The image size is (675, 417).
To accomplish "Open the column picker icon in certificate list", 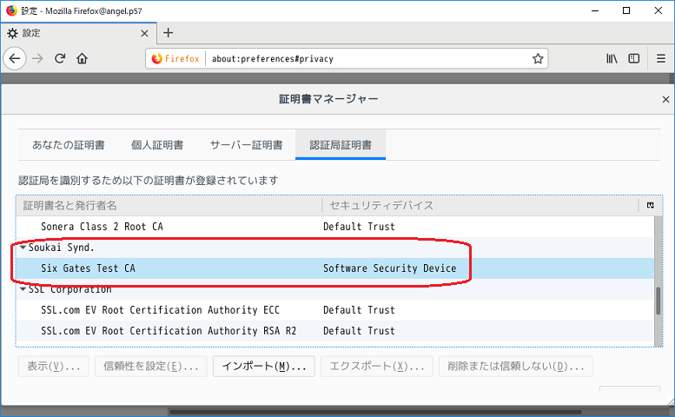I will pyautogui.click(x=651, y=206).
